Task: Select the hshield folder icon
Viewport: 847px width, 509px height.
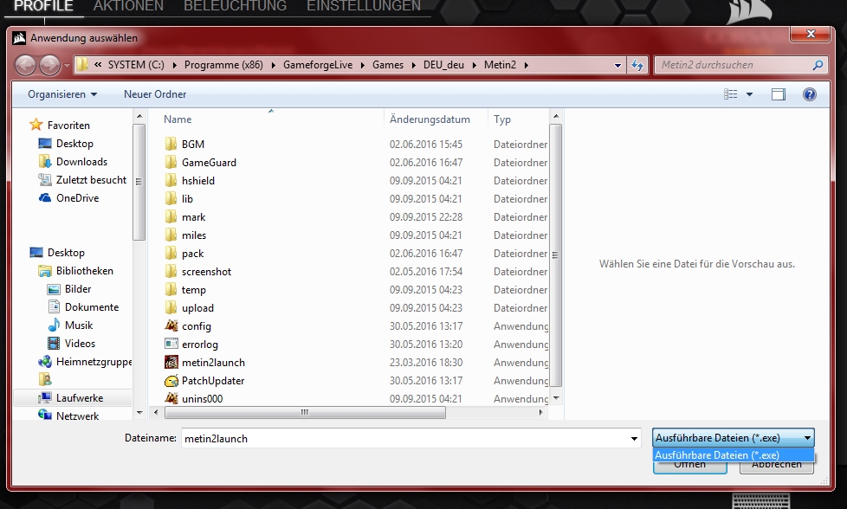Action: 171,181
